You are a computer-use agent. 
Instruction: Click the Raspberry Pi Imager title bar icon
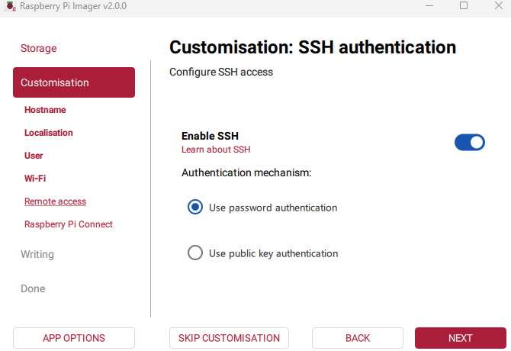tap(10, 6)
